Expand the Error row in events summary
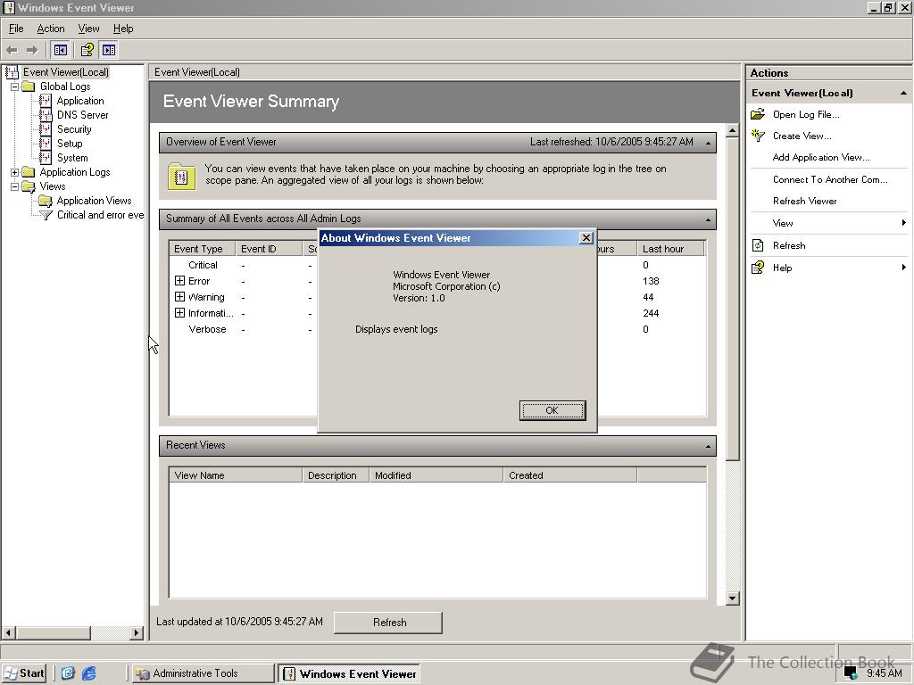The height and width of the screenshot is (685, 914). [179, 281]
